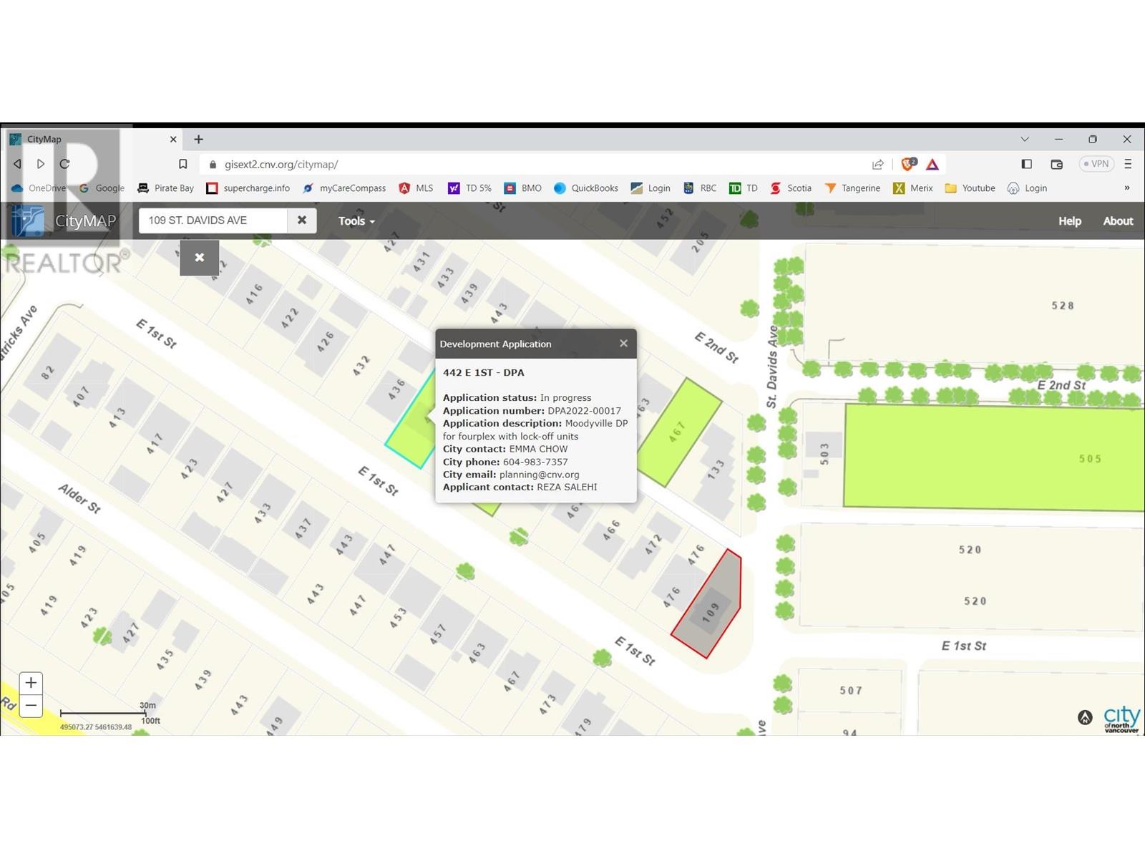The height and width of the screenshot is (859, 1145).
Task: Open the browser wallet icon
Action: tap(1056, 164)
